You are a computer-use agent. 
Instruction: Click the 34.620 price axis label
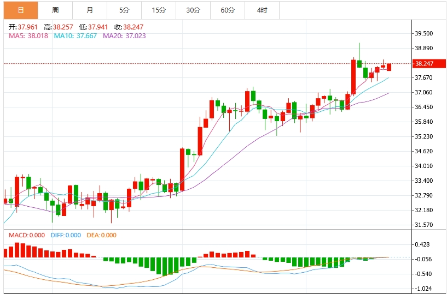pos(424,151)
